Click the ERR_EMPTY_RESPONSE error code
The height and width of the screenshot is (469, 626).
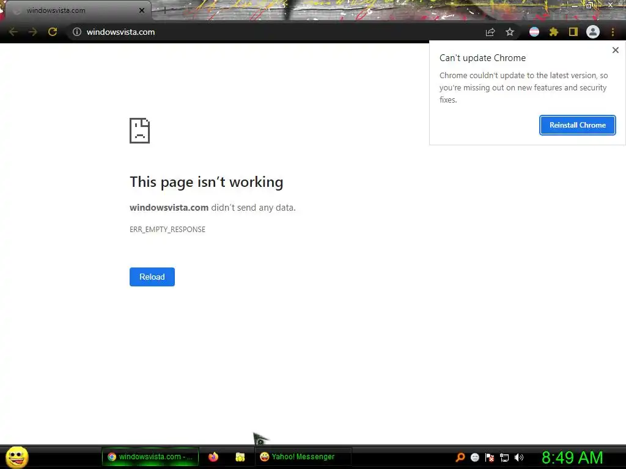point(168,230)
